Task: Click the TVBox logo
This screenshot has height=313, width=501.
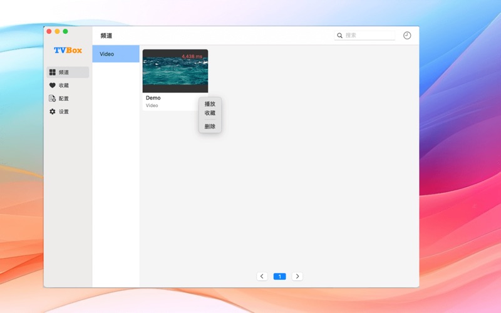Action: click(x=68, y=50)
